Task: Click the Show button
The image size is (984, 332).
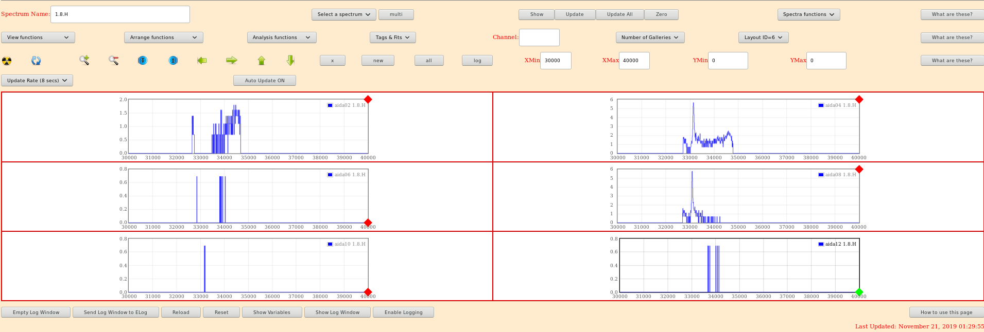Action: (537, 14)
